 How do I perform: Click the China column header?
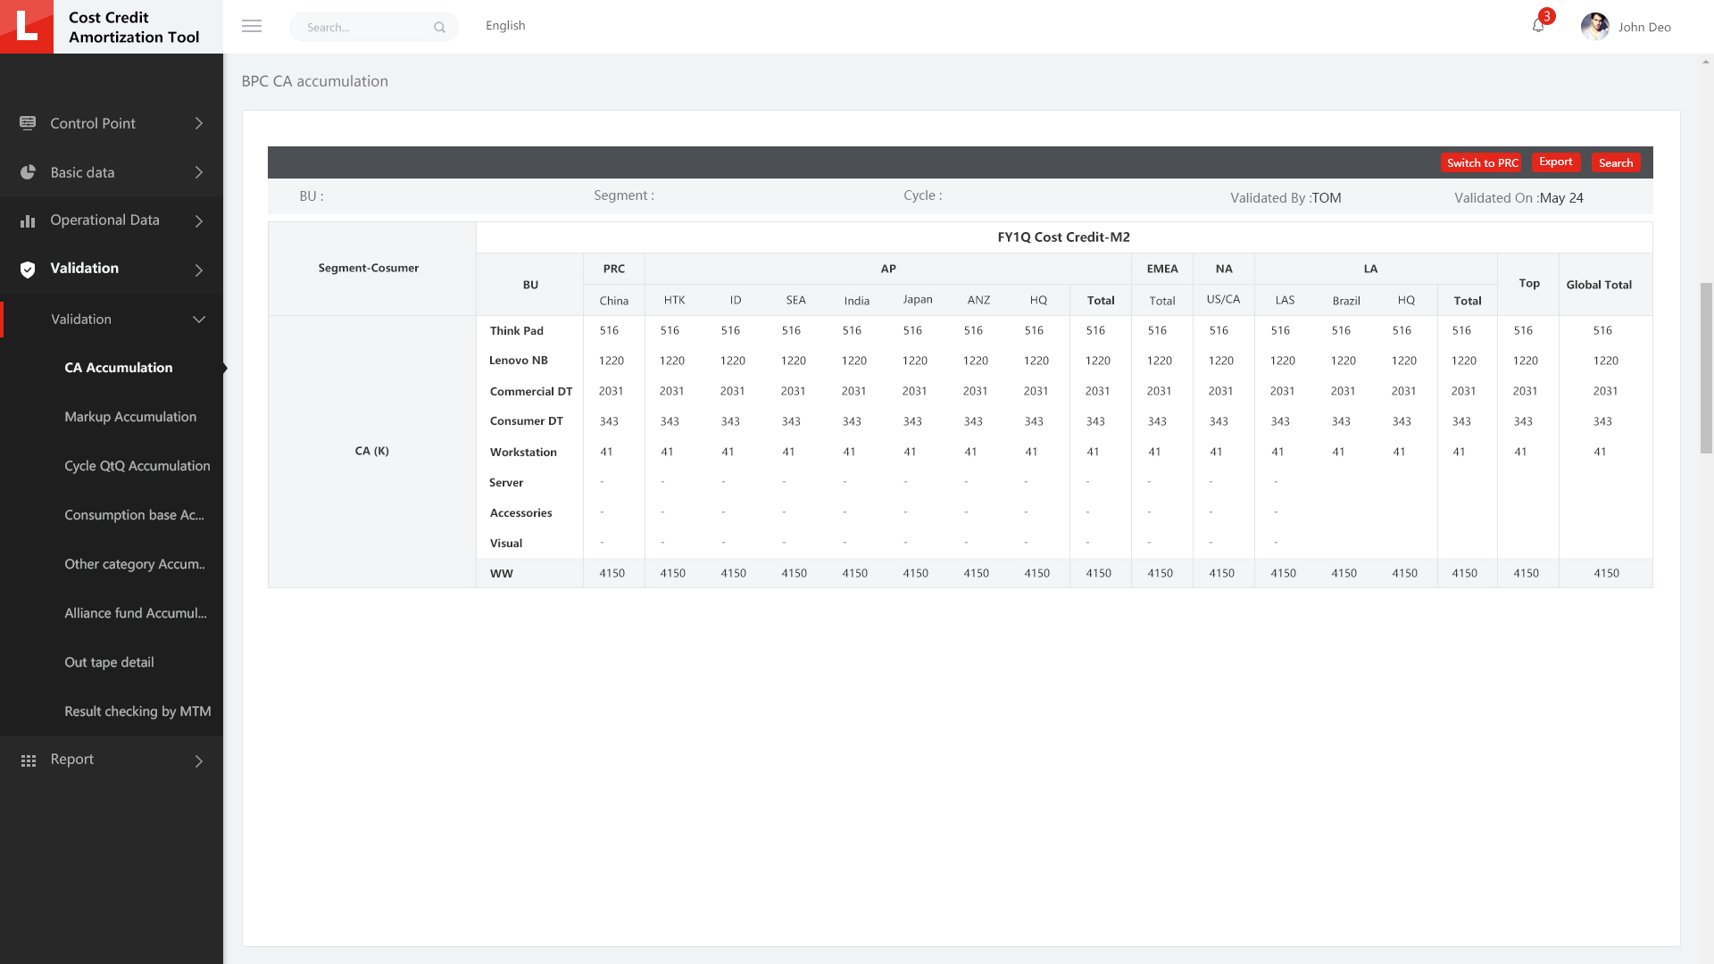[613, 301]
